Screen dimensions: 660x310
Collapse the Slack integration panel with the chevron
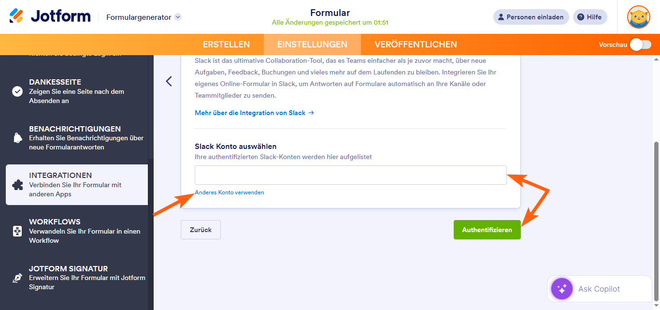click(x=169, y=81)
